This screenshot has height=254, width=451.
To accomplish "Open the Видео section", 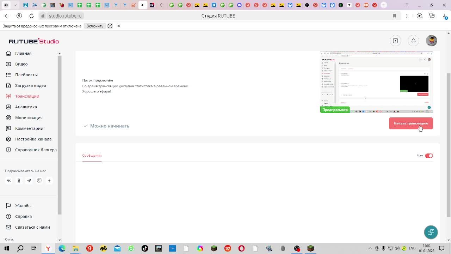I will [x=21, y=64].
